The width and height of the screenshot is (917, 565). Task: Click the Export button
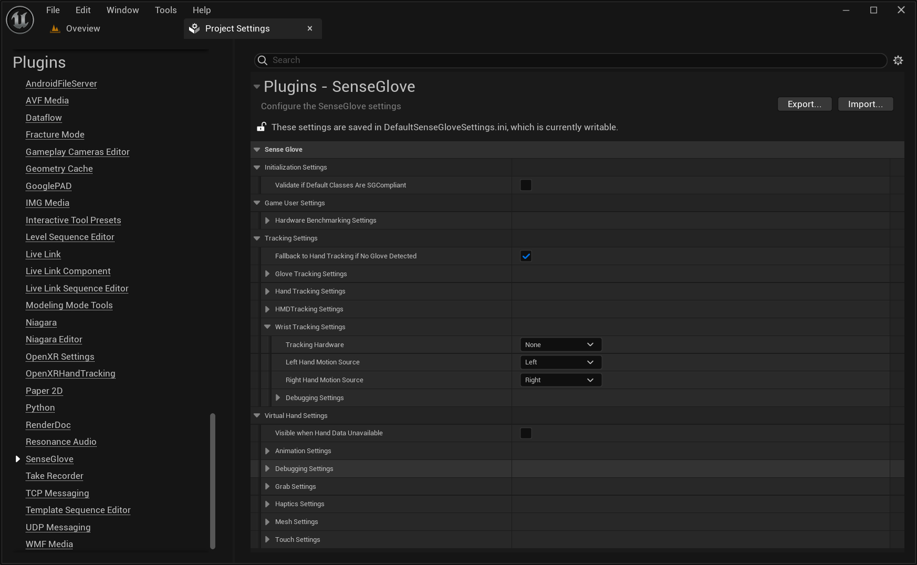804,104
